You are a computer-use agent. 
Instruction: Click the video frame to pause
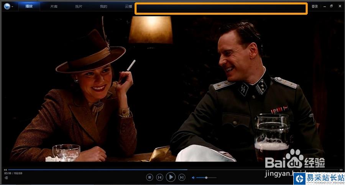click(172, 89)
